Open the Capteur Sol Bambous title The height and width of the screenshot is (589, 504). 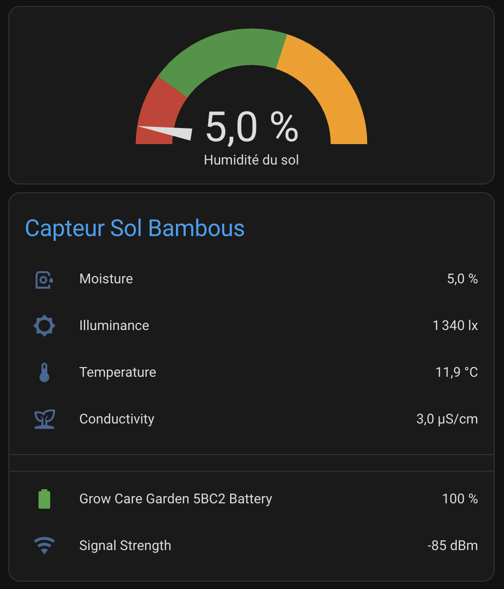[x=135, y=228]
